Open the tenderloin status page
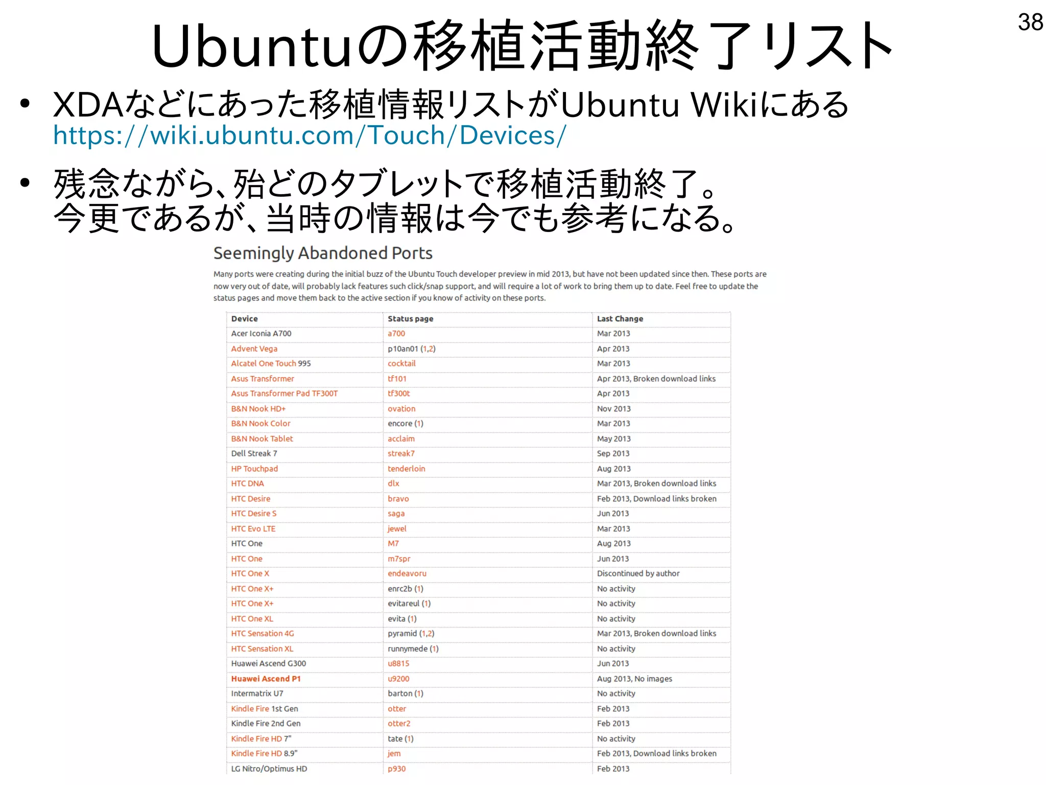This screenshot has height=785, width=1046. tap(406, 469)
